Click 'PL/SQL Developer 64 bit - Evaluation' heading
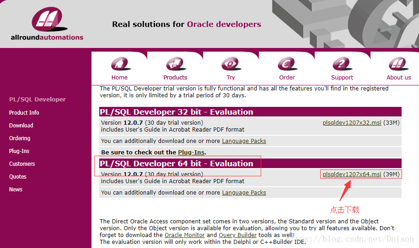 point(177,164)
